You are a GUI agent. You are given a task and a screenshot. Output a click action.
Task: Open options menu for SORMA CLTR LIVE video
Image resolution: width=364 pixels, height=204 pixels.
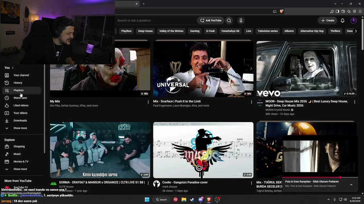tap(148, 183)
